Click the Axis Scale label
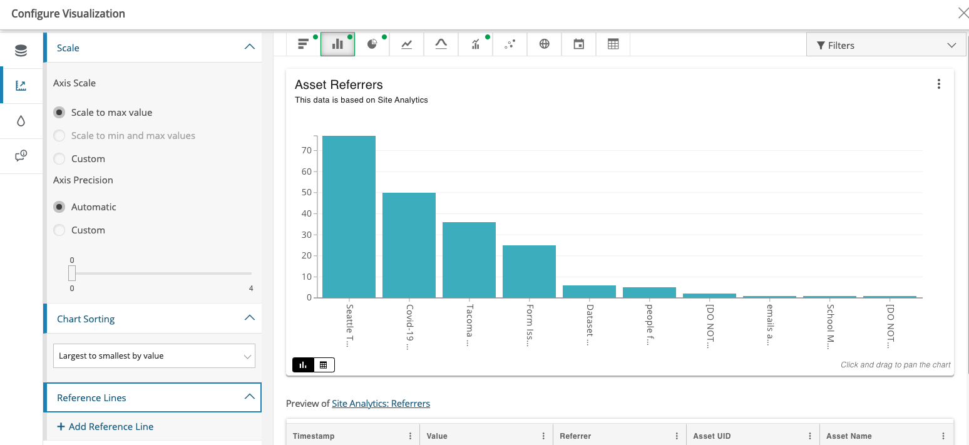Image resolution: width=969 pixels, height=445 pixels. [74, 83]
